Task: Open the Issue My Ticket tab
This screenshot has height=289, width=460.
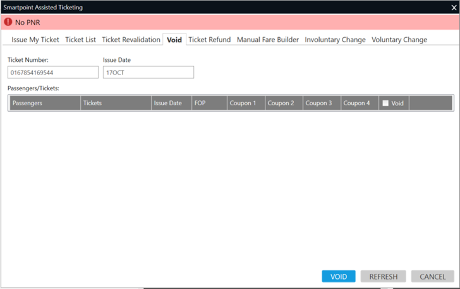Action: [x=35, y=40]
